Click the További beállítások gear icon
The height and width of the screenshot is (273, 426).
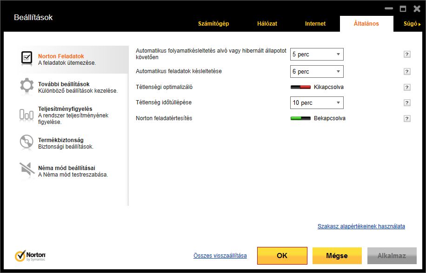tap(27, 85)
